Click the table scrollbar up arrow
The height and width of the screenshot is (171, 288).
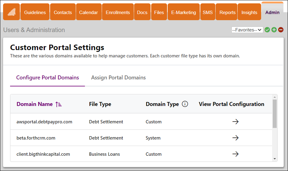(275, 97)
